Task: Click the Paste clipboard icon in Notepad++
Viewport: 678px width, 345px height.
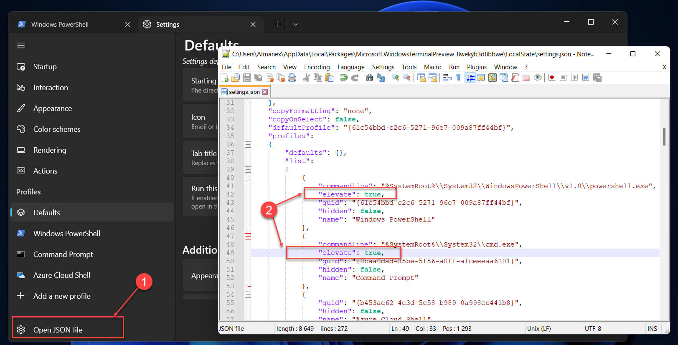Action: [329, 78]
